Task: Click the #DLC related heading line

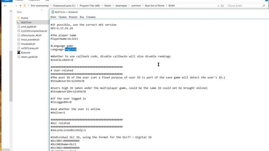Action: tap(60, 123)
